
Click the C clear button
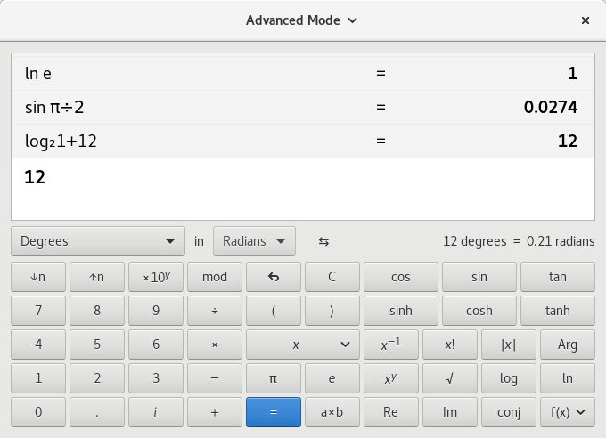(x=332, y=277)
